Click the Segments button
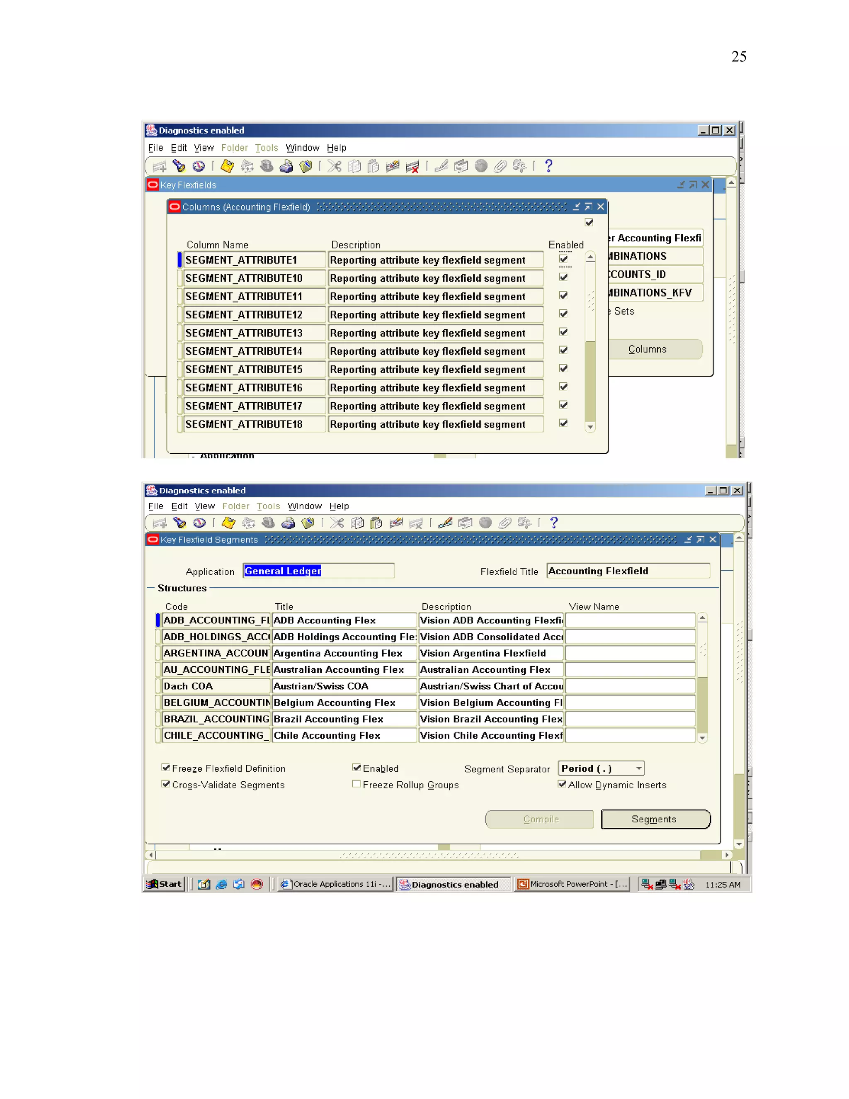 (655, 819)
